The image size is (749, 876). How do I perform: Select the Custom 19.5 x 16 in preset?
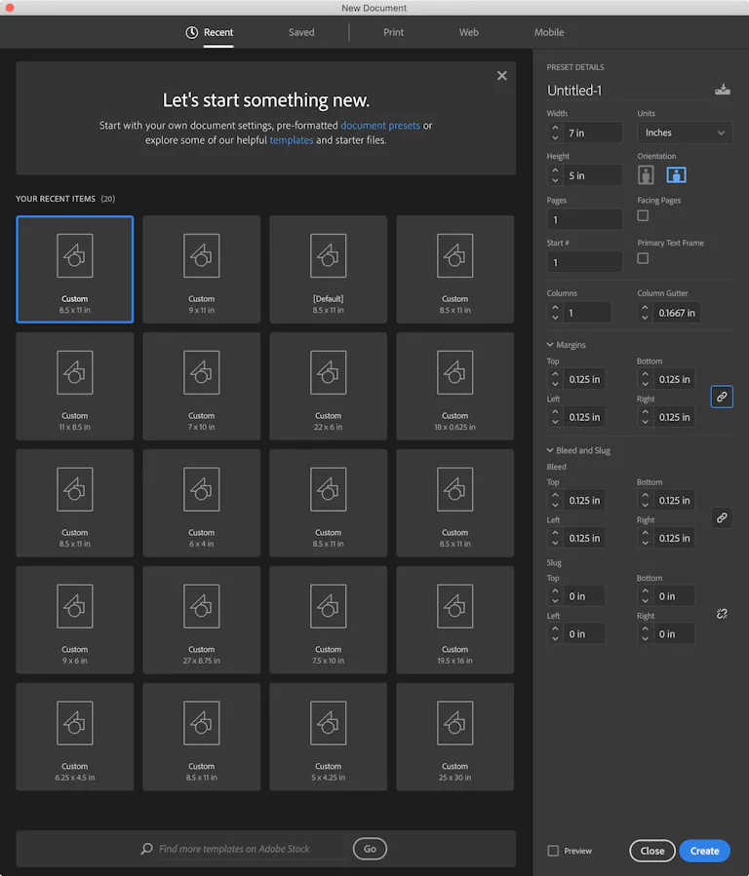pyautogui.click(x=455, y=620)
